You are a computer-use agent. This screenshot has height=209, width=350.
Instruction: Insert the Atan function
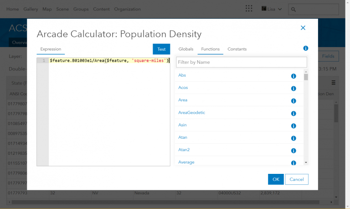click(183, 137)
